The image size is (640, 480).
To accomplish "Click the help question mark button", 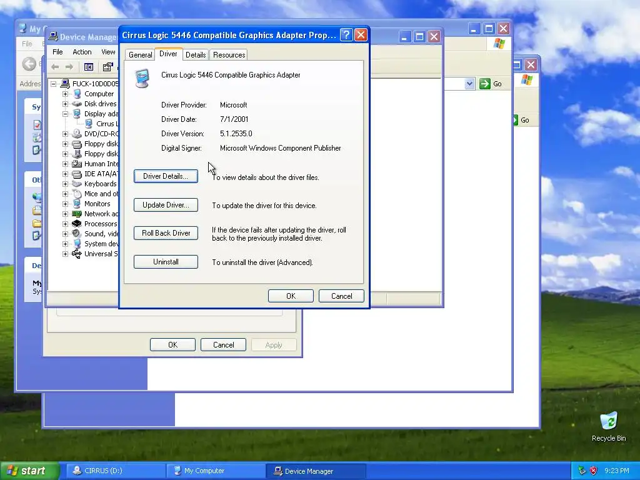I will point(346,35).
